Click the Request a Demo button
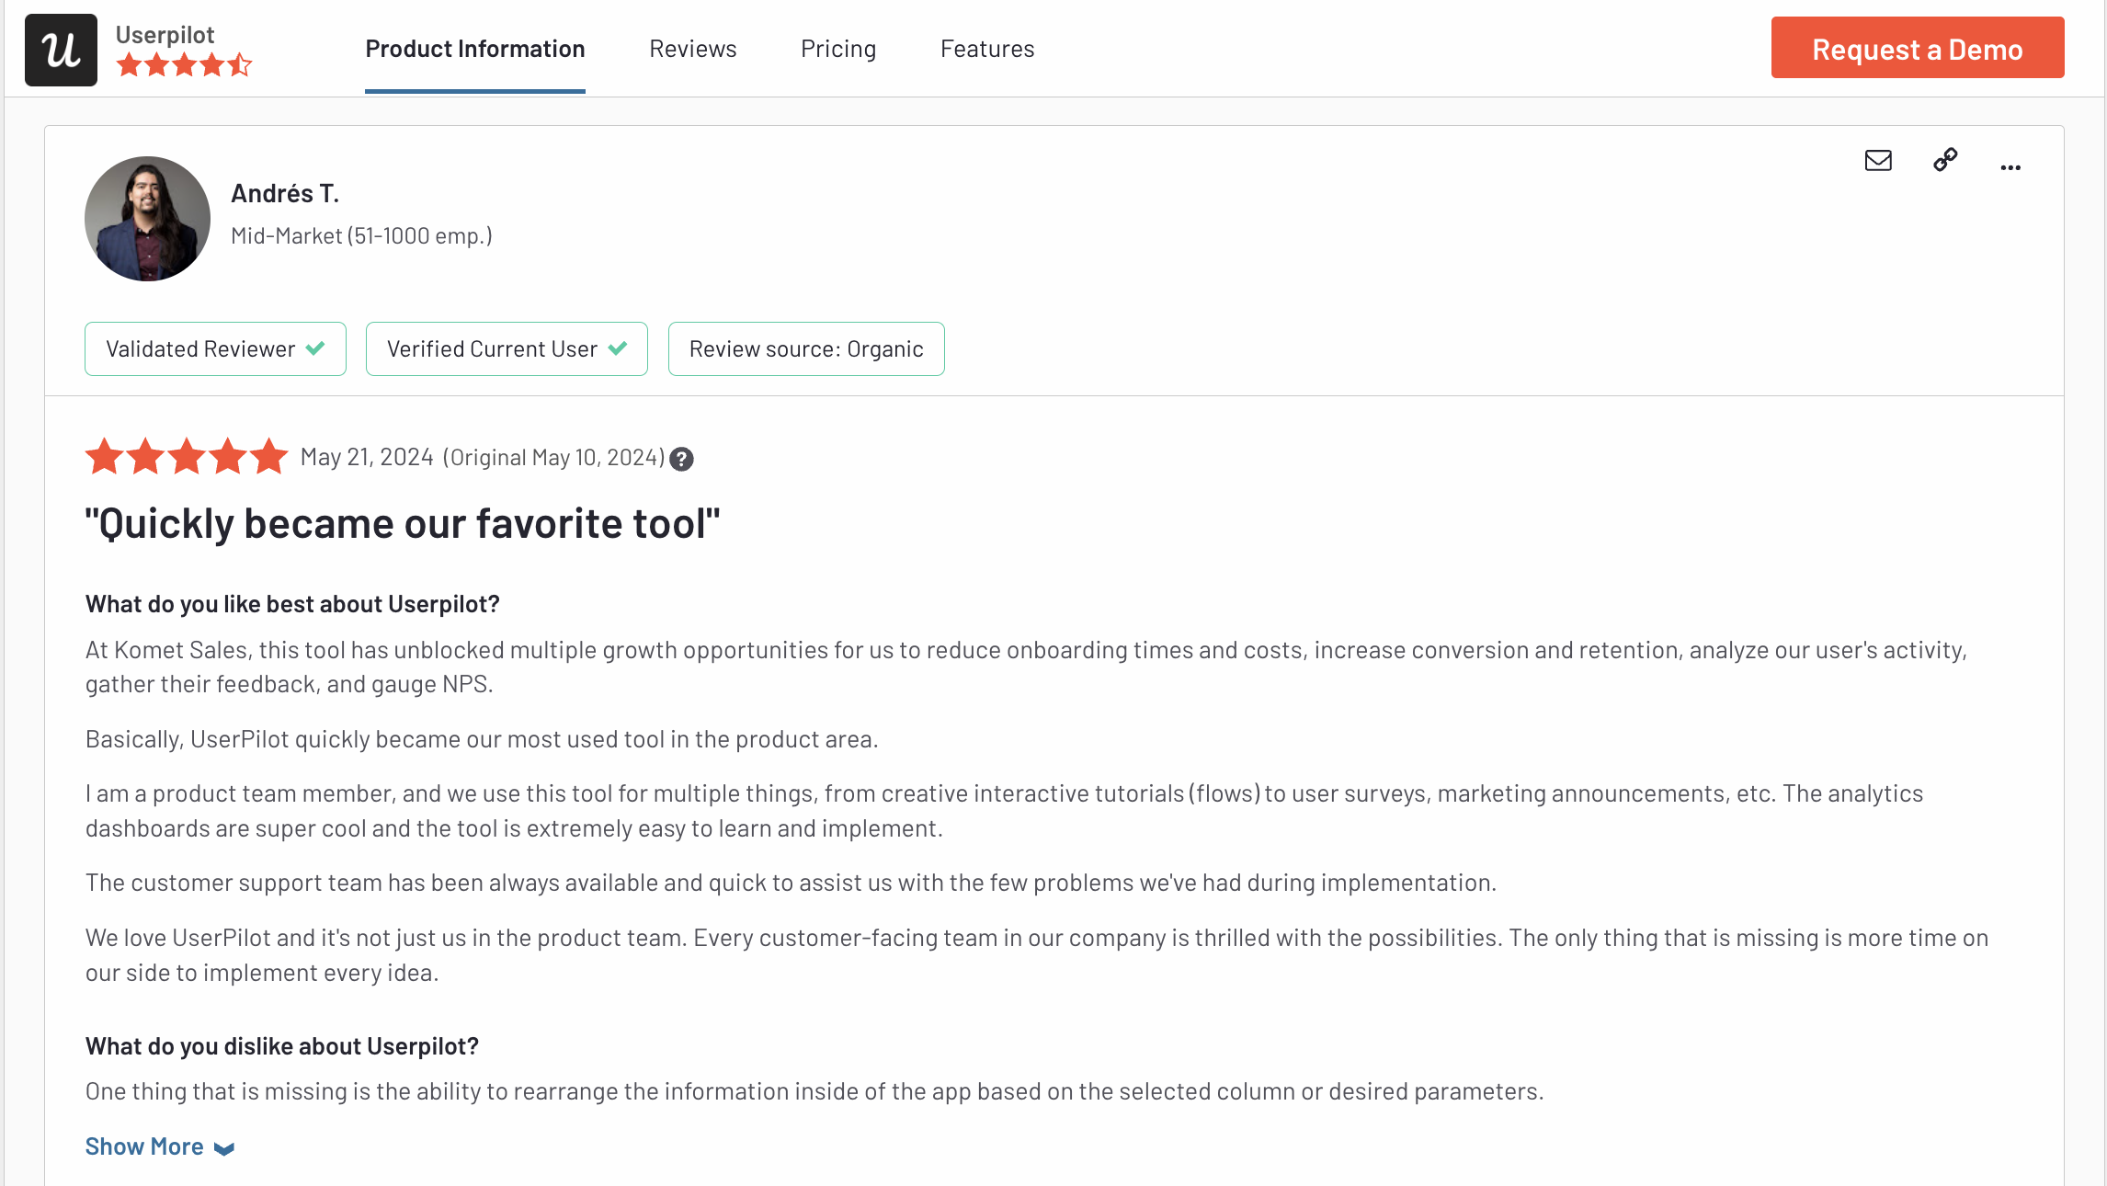 (1917, 48)
